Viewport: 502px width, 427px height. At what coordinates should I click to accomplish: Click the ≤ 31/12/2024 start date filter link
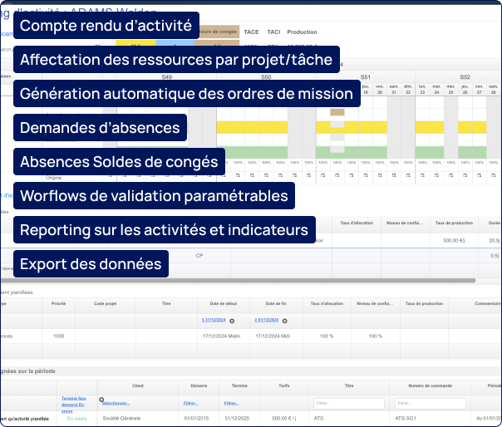point(214,320)
